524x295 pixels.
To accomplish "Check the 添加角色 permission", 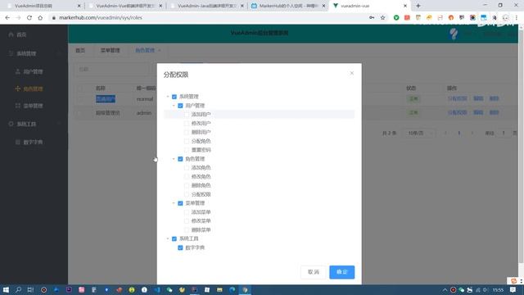I will (187, 167).
